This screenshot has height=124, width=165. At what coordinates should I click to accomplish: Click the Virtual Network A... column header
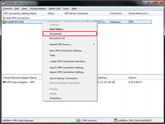click(x=140, y=14)
